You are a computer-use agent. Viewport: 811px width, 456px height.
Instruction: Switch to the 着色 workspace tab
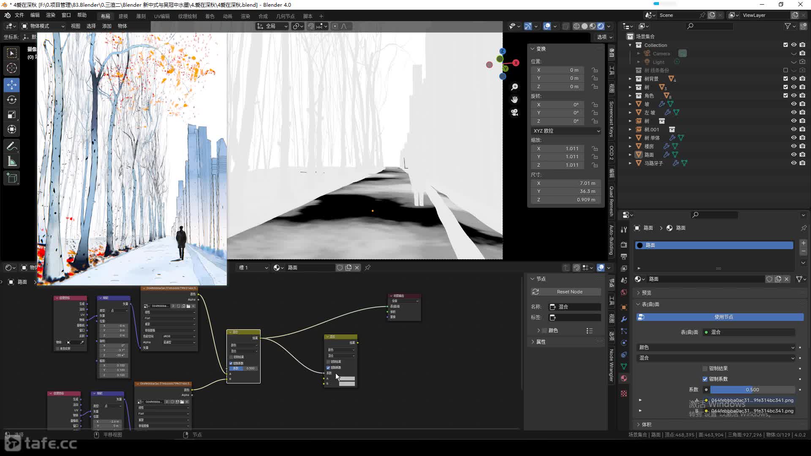click(210, 16)
